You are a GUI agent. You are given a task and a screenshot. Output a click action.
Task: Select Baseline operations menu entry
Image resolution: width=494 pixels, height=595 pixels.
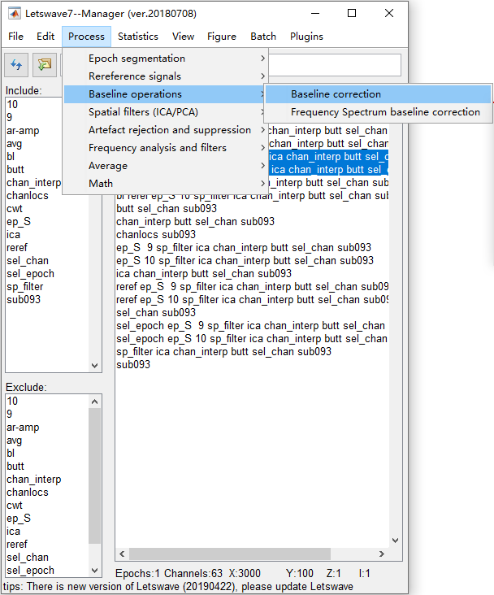tap(166, 94)
